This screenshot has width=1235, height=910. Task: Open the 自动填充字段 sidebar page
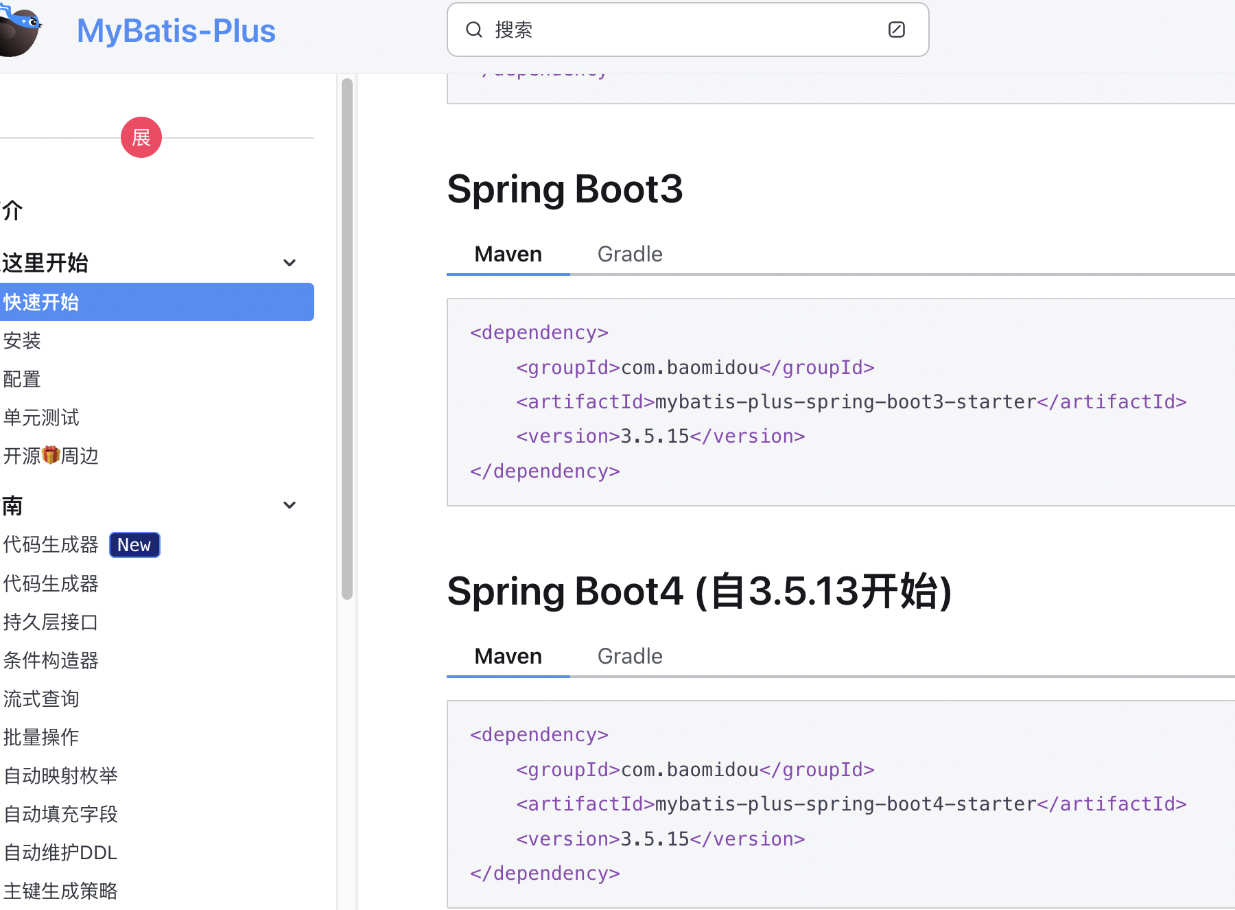tap(60, 814)
